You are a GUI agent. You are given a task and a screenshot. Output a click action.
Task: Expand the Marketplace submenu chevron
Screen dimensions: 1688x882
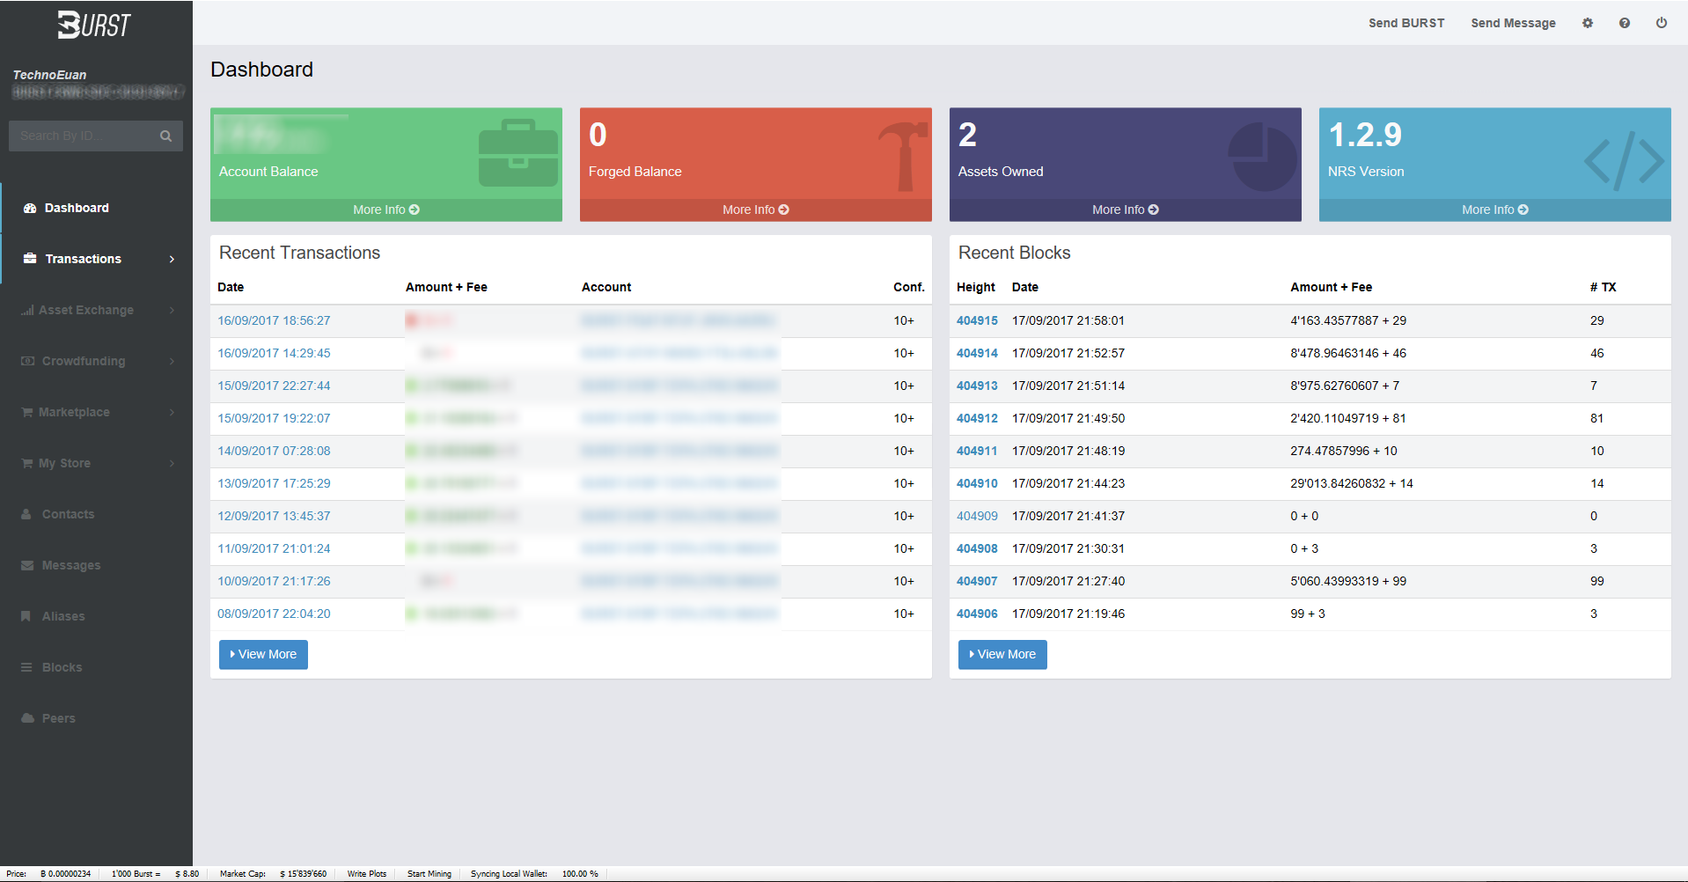[x=172, y=412]
